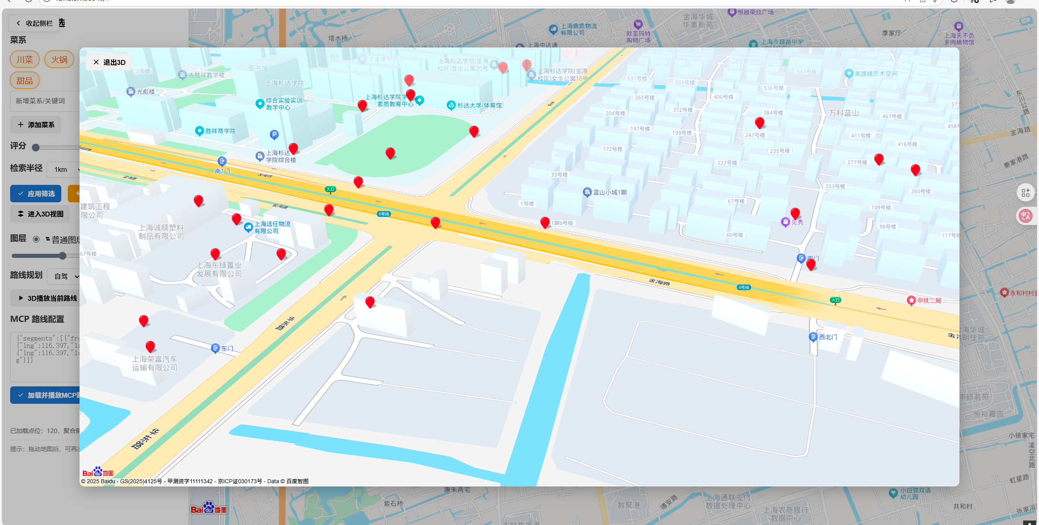Click the 中铁二局 star marker icon

coord(911,300)
